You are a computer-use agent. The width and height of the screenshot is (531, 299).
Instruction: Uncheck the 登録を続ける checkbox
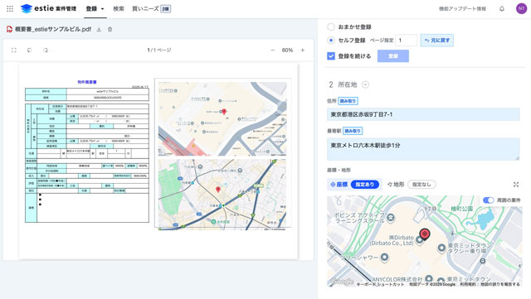point(331,55)
